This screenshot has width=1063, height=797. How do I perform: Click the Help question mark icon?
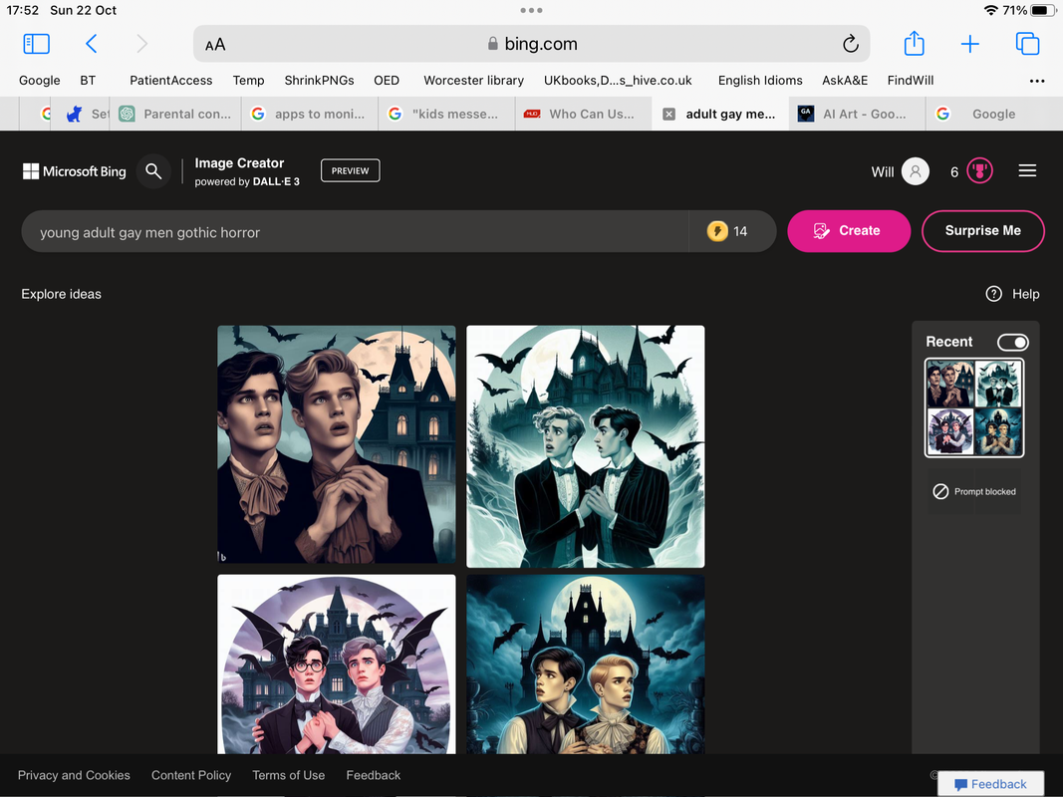point(993,294)
